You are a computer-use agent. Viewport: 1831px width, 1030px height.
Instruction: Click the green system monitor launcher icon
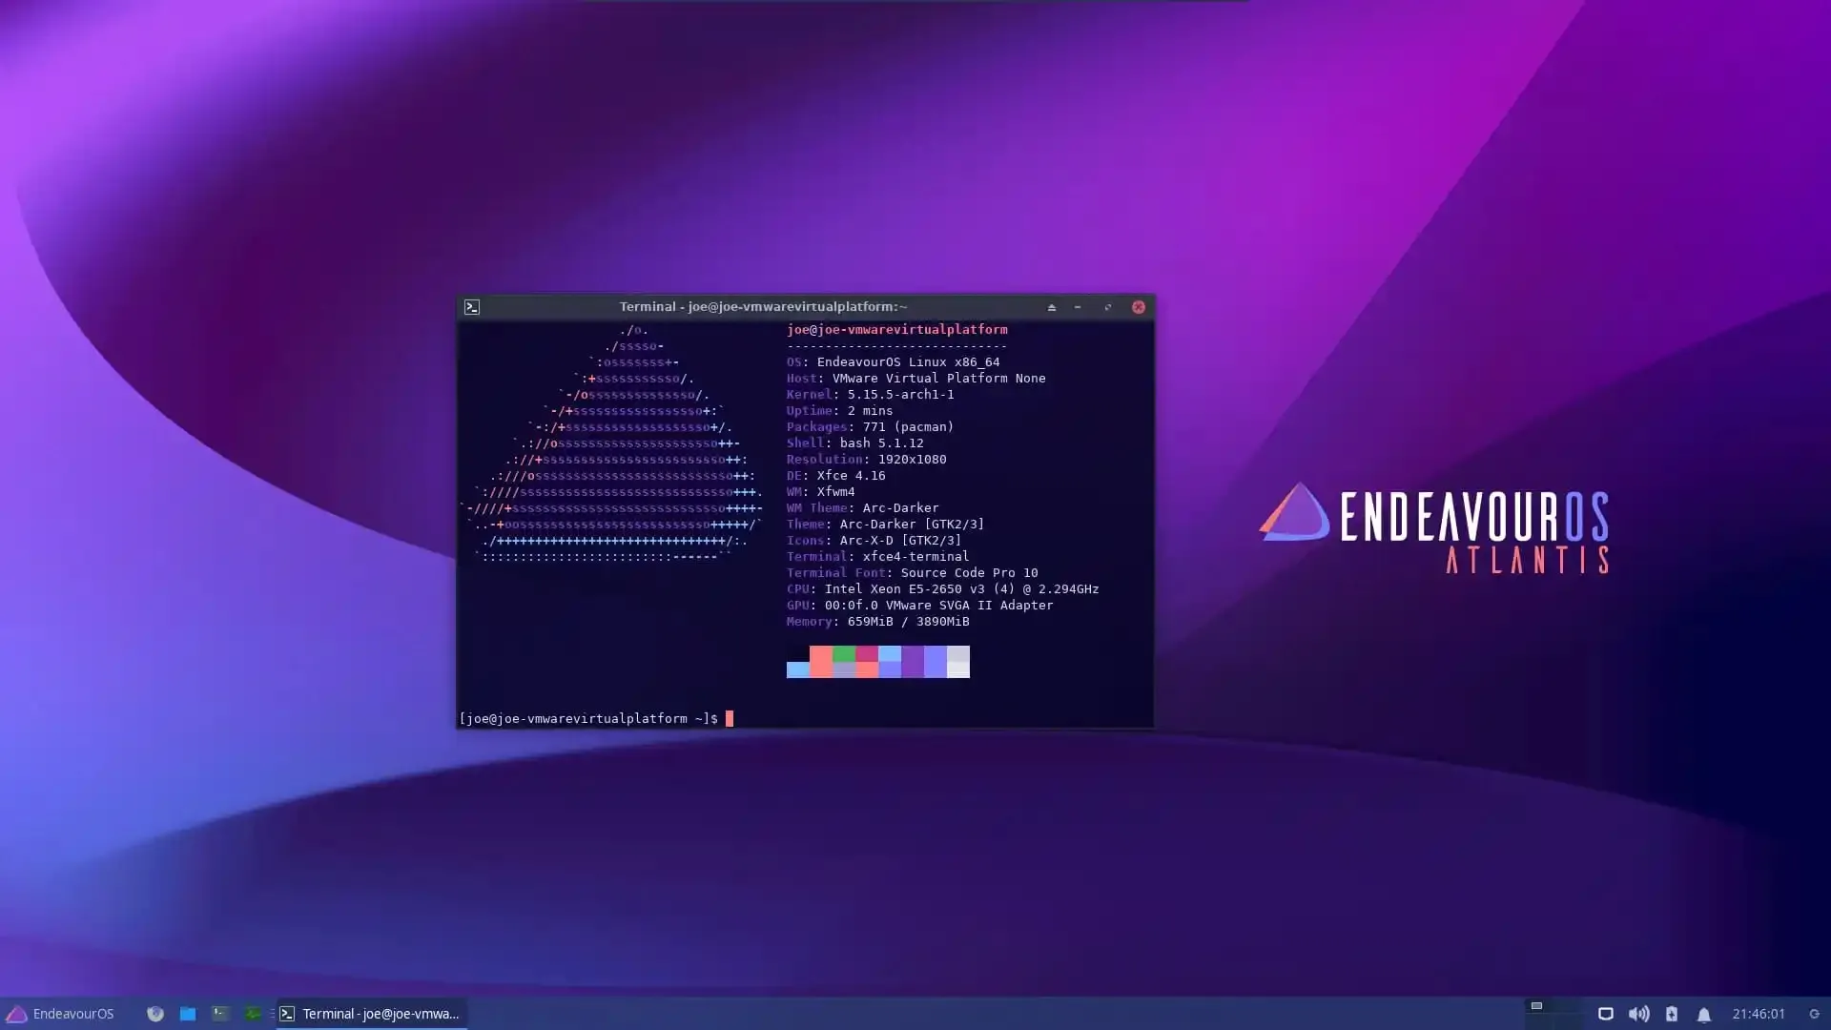click(253, 1014)
